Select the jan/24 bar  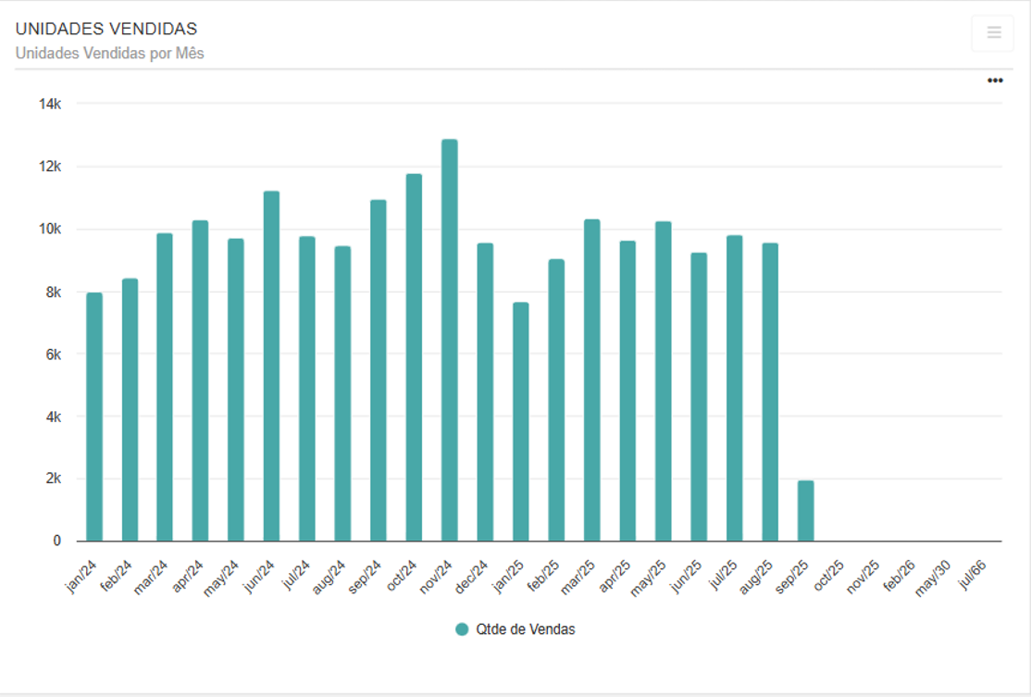click(x=94, y=417)
